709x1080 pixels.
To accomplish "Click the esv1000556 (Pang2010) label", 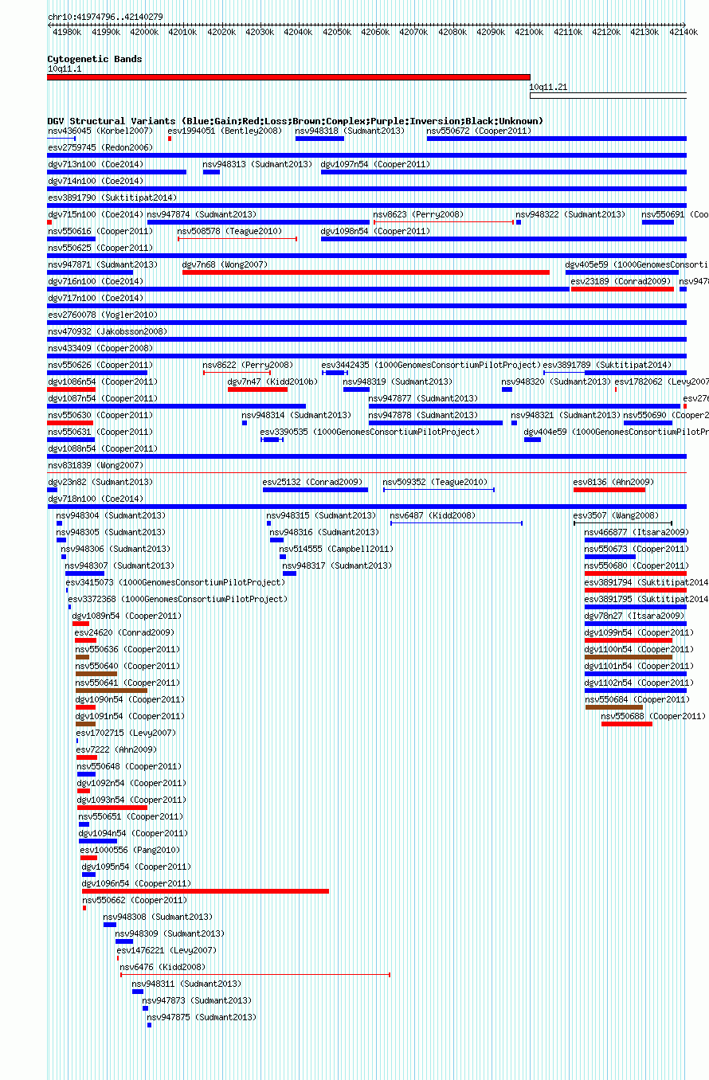I will pos(131,850).
